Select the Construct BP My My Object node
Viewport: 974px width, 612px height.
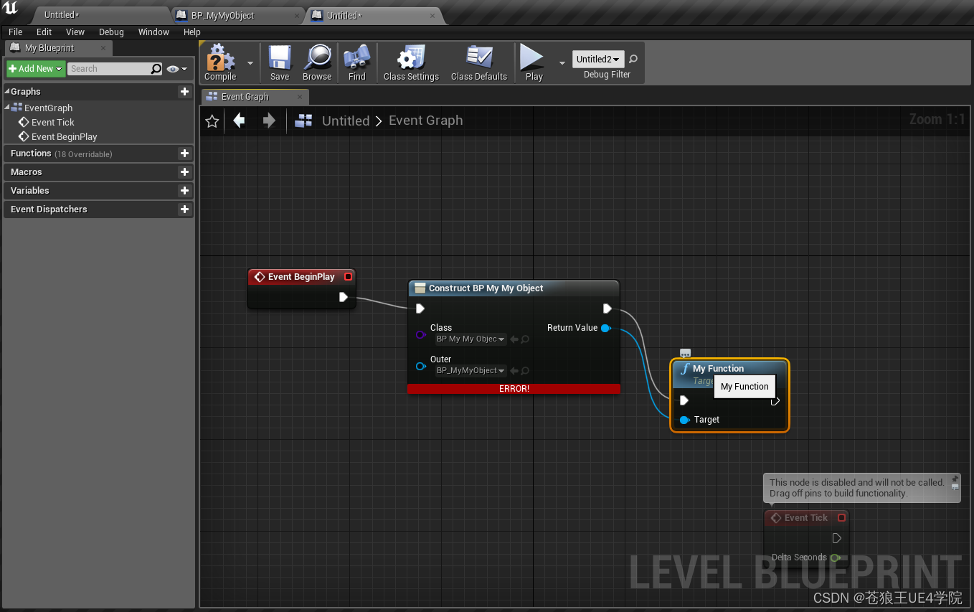[x=513, y=288]
